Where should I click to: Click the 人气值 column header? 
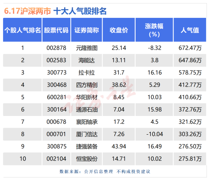(x=190, y=30)
